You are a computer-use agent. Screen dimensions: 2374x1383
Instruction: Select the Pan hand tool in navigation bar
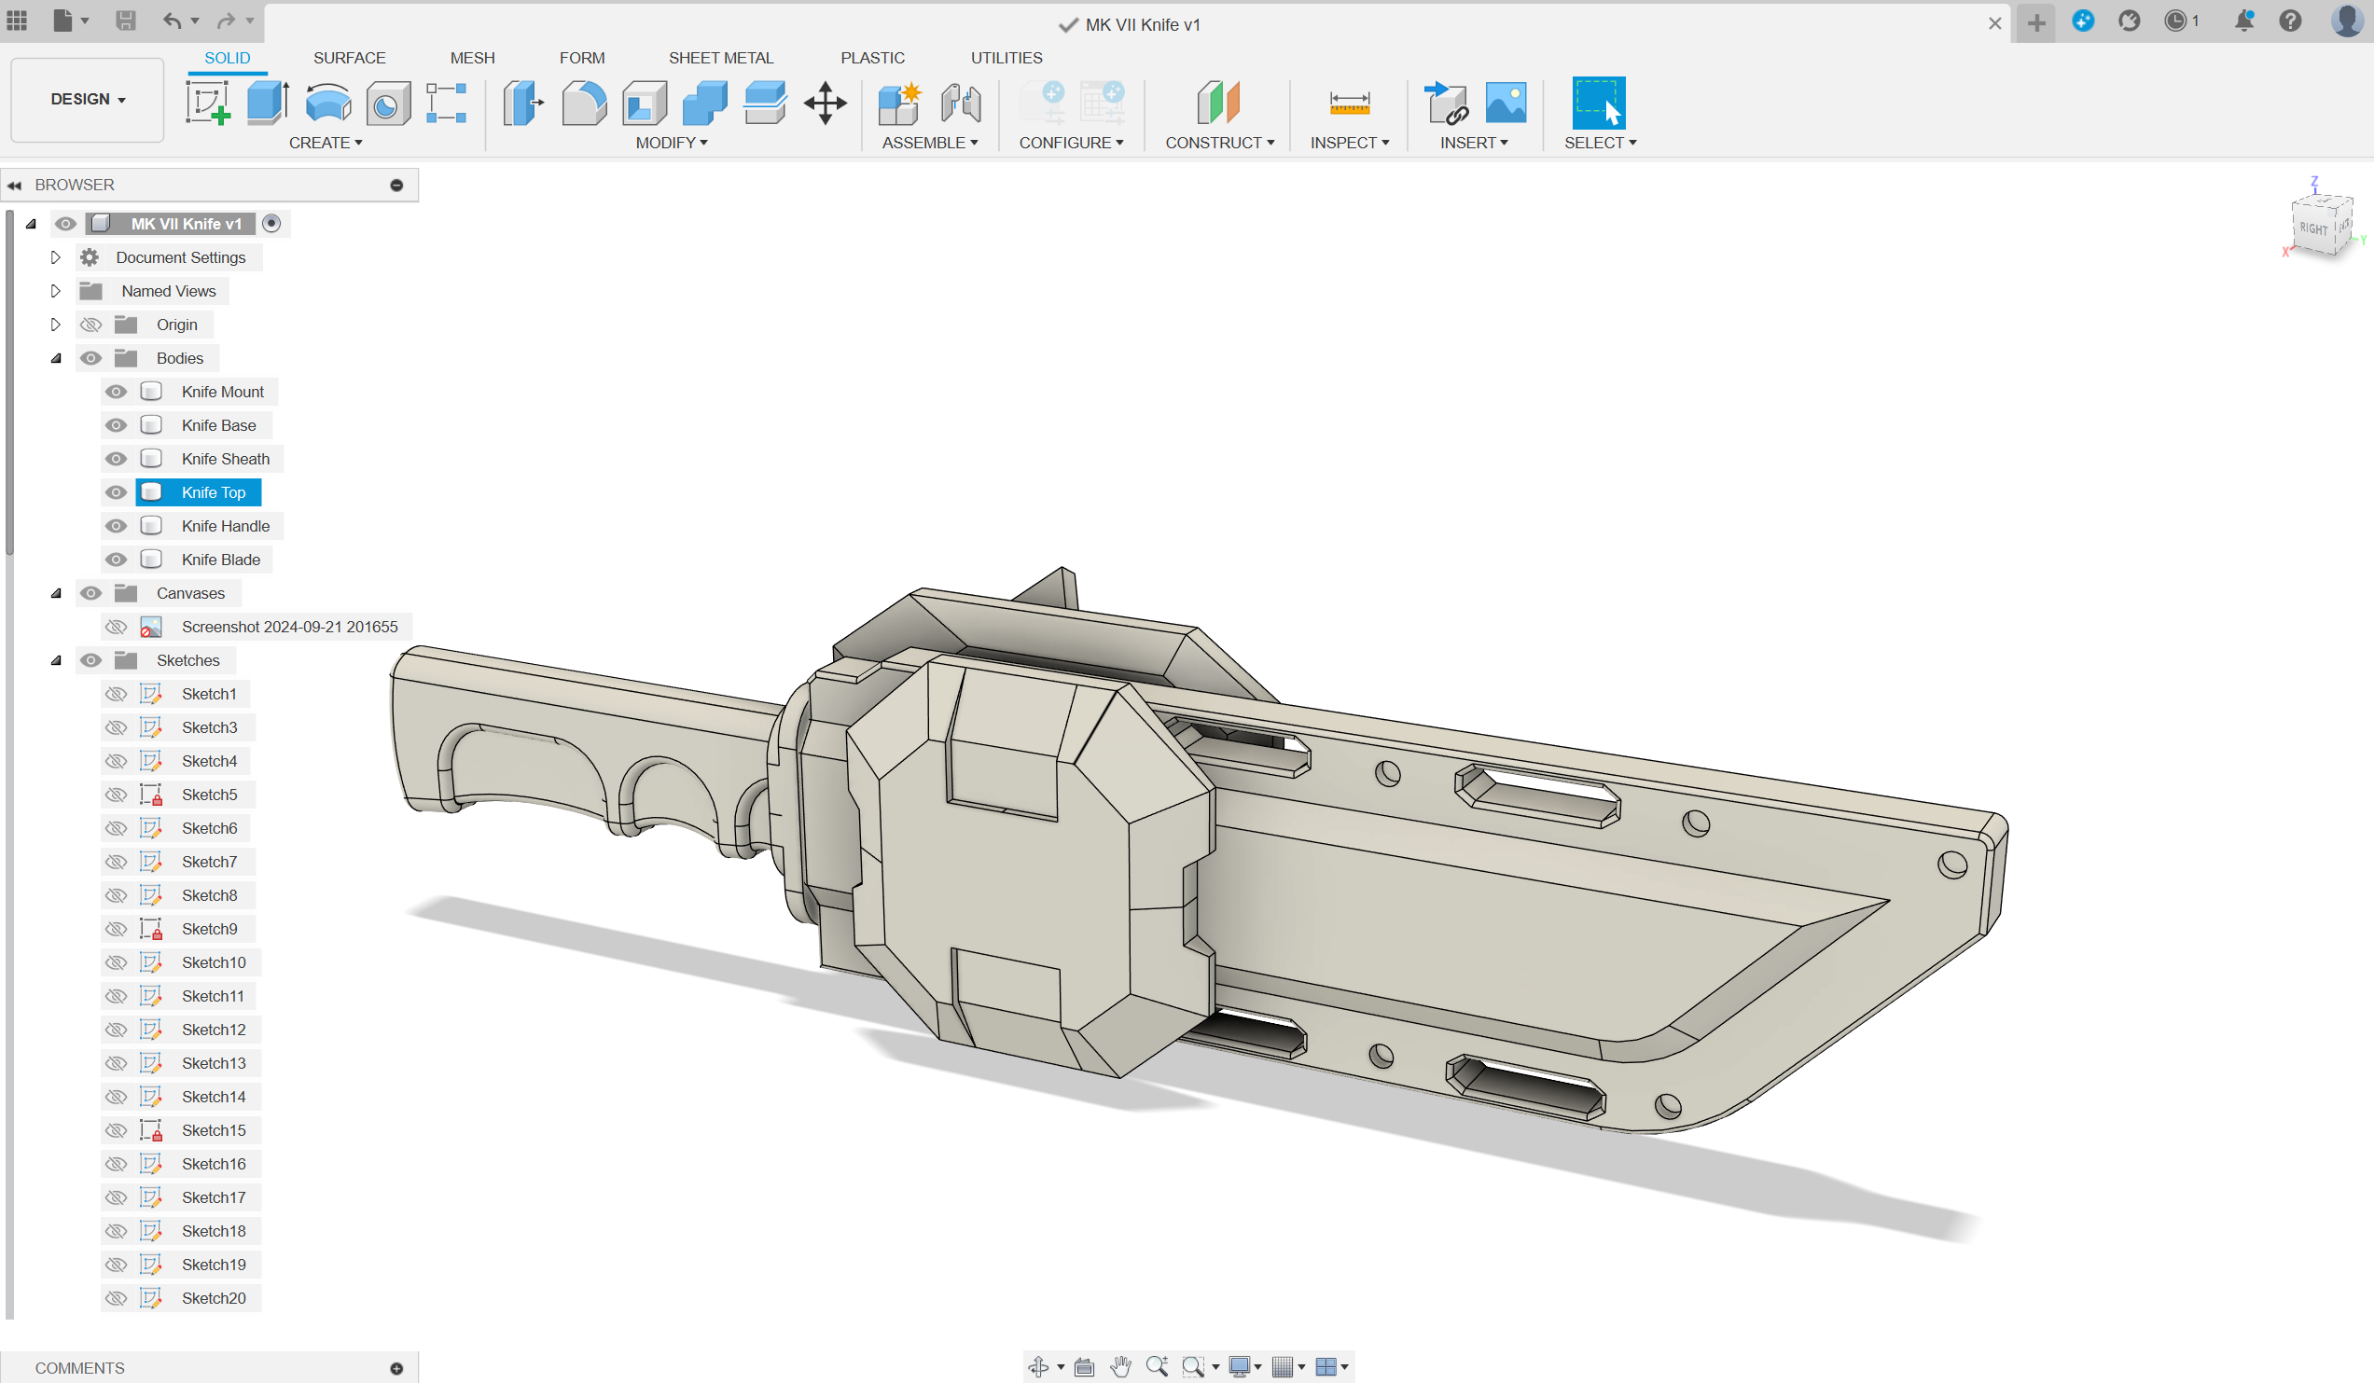[x=1120, y=1367]
